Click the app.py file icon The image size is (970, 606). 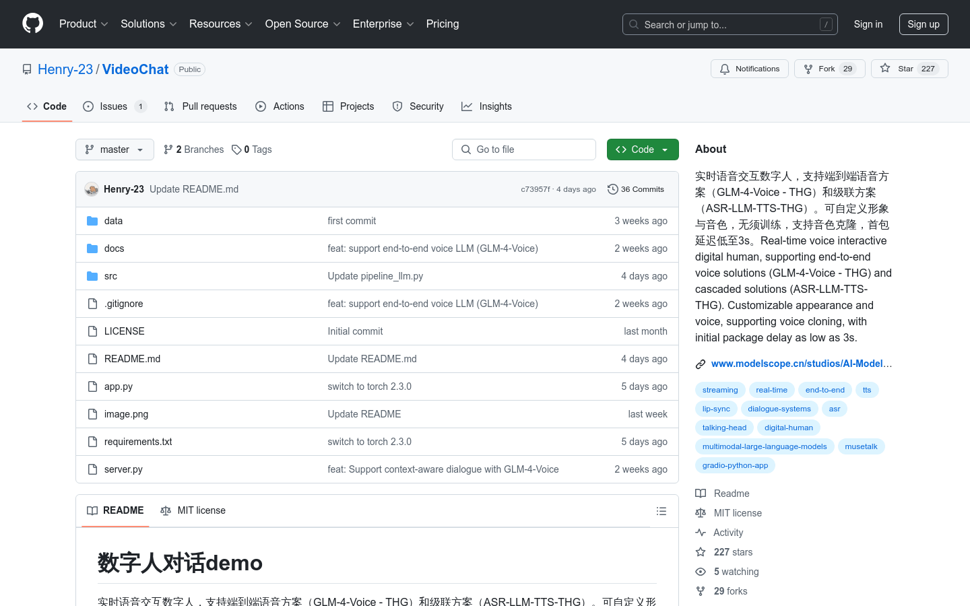92,386
